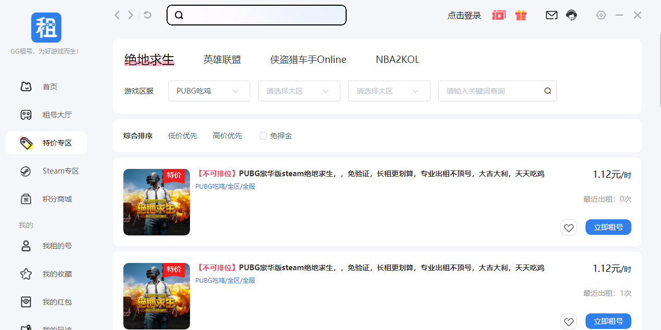Click the 我的红包 envelope icon
Screen dimensions: 661x330
(26, 302)
